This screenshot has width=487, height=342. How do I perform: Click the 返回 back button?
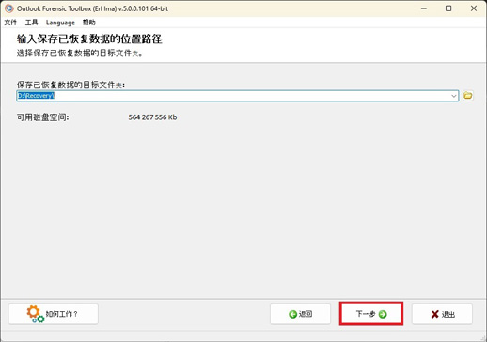point(300,314)
